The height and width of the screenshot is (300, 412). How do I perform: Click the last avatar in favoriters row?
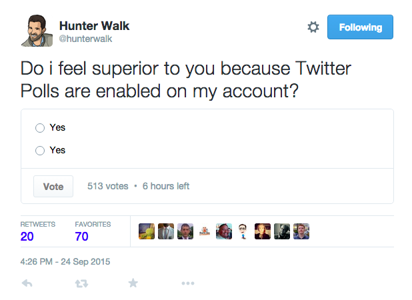click(301, 231)
